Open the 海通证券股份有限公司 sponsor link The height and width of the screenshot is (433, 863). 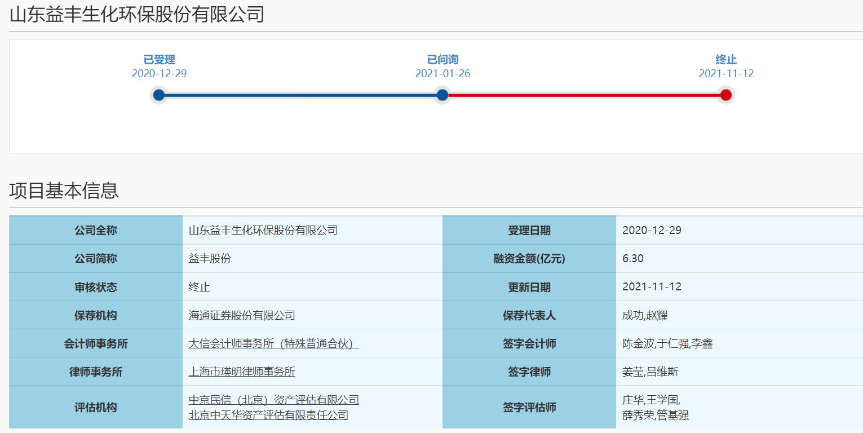click(x=242, y=315)
